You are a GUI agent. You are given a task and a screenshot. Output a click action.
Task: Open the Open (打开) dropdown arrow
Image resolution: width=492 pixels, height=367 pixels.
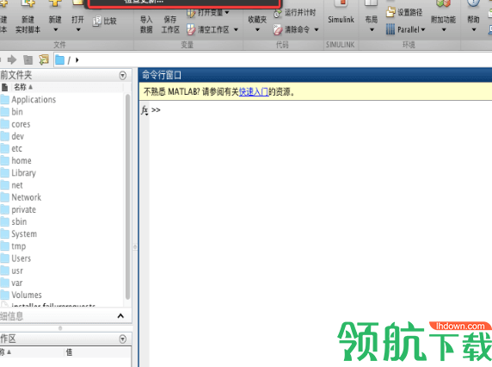point(78,30)
